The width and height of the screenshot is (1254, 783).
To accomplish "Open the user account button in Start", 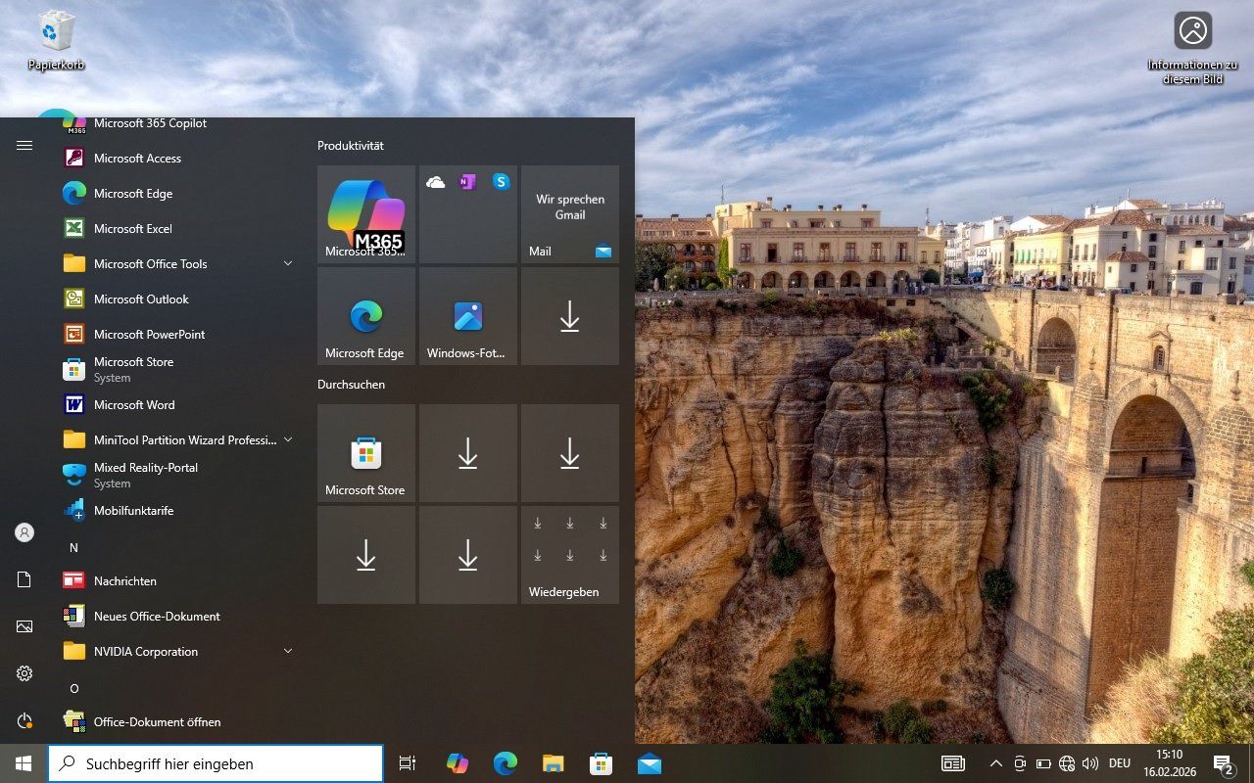I will tap(24, 532).
